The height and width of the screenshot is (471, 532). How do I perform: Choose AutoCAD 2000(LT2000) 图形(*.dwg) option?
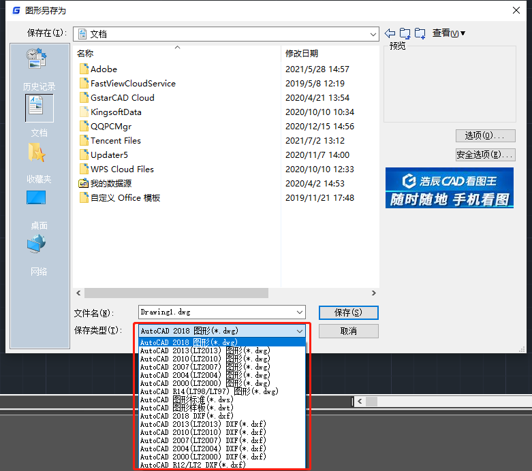222,383
